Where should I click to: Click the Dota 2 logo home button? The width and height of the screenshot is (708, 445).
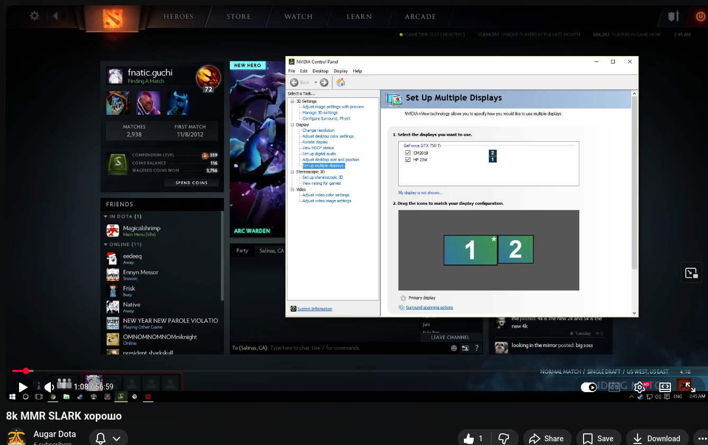[112, 19]
